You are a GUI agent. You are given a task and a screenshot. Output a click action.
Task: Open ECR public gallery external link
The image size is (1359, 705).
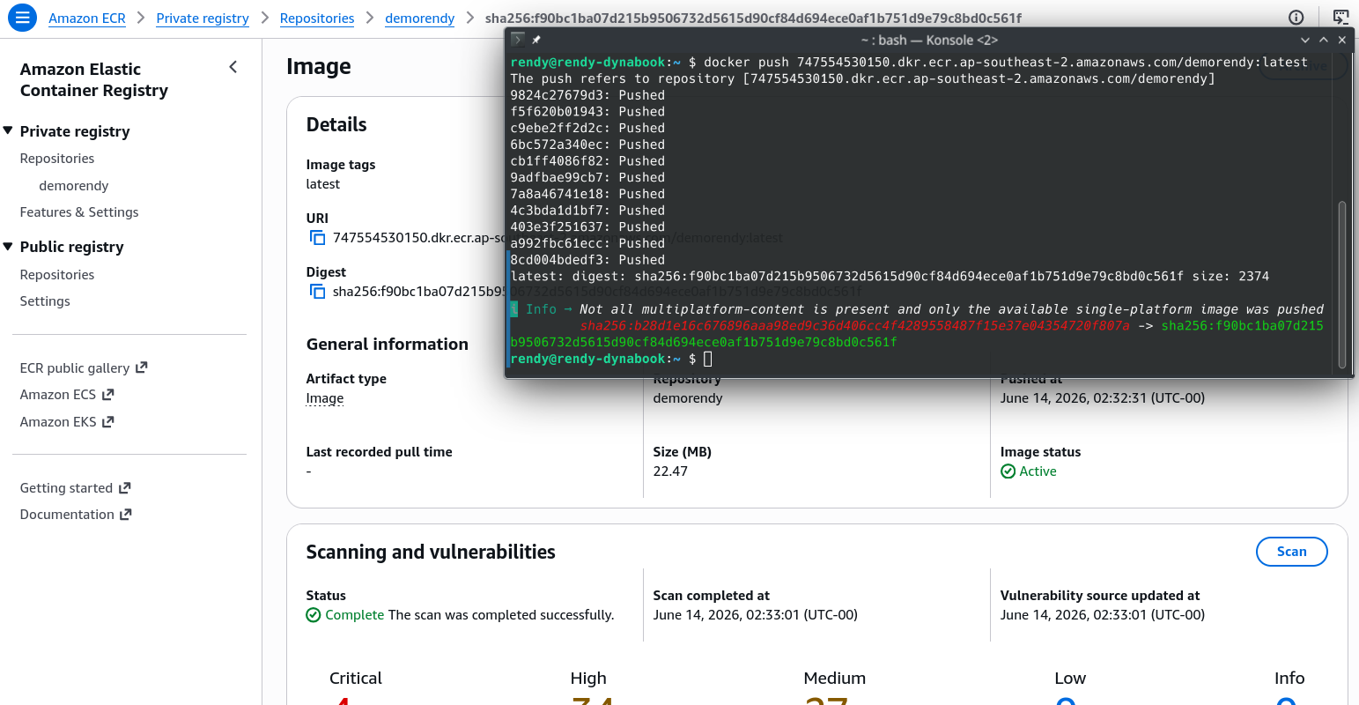(x=84, y=367)
